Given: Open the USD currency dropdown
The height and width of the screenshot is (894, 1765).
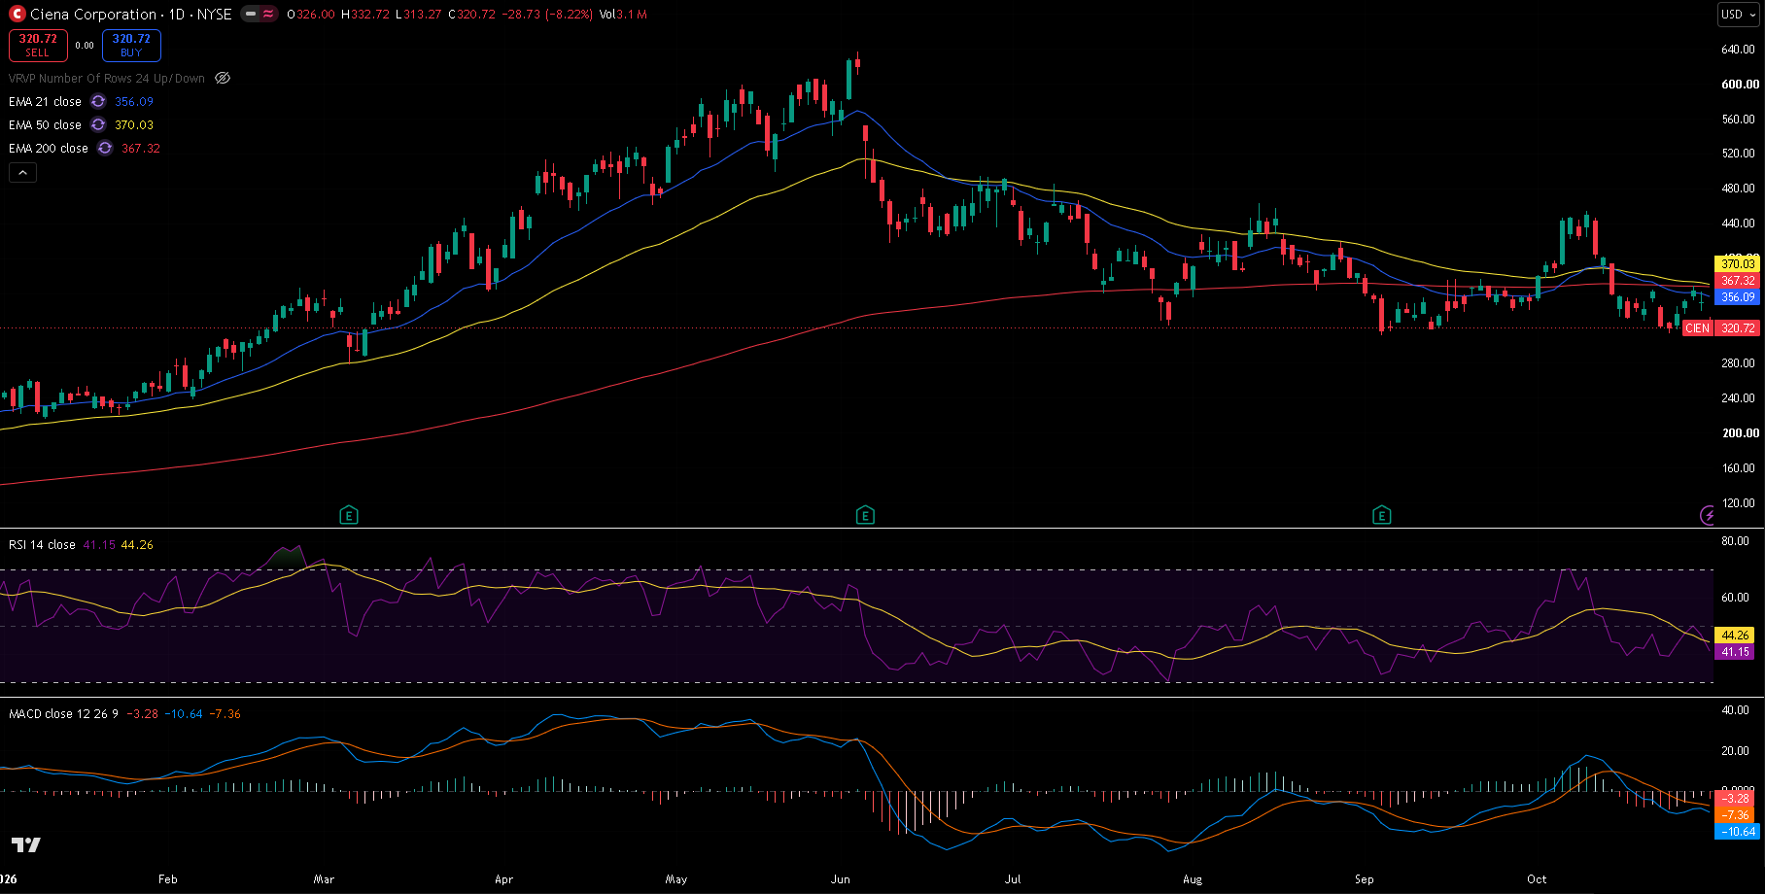Looking at the screenshot, I should pos(1739,15).
